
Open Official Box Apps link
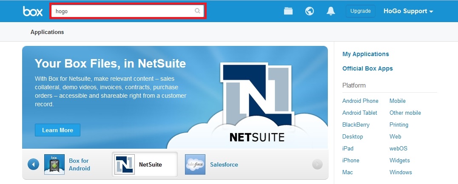pyautogui.click(x=367, y=68)
